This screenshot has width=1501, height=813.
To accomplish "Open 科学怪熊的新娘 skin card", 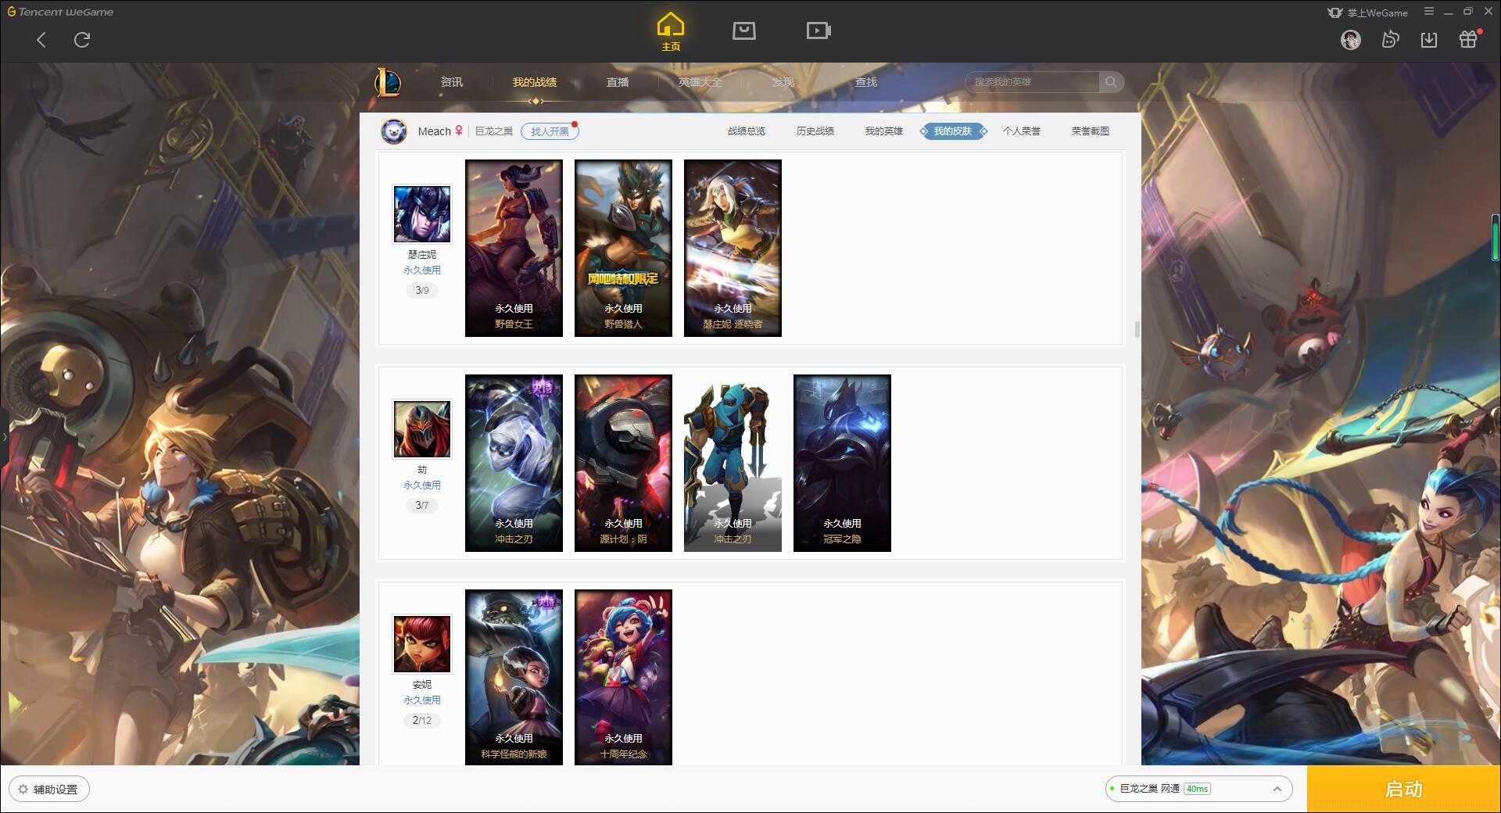I will coord(514,677).
